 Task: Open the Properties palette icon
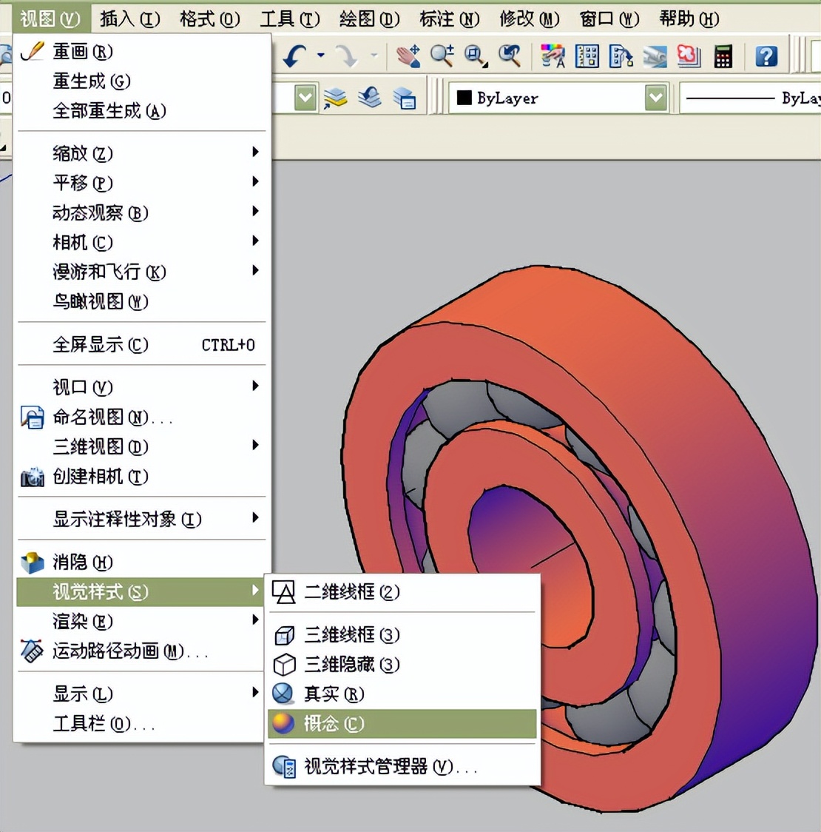click(553, 56)
